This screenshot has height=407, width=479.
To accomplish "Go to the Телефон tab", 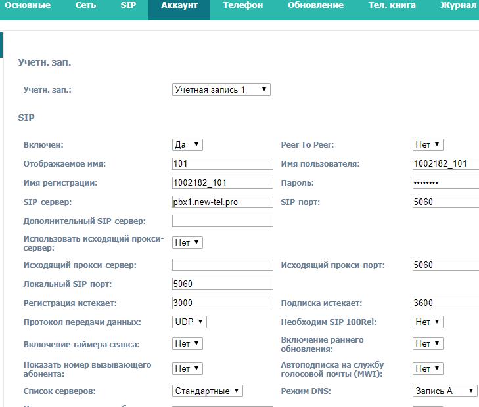I will (x=242, y=5).
